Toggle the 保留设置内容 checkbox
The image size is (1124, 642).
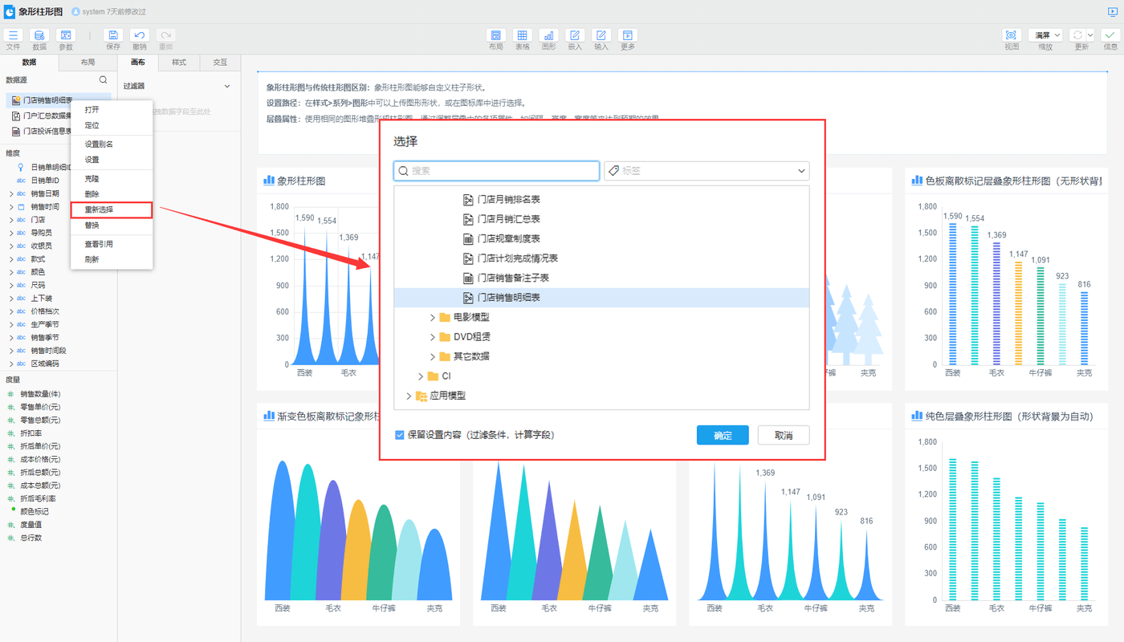400,435
